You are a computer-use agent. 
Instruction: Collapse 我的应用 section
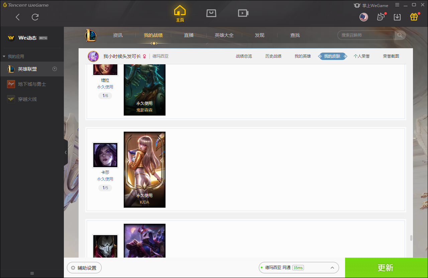tap(13, 56)
